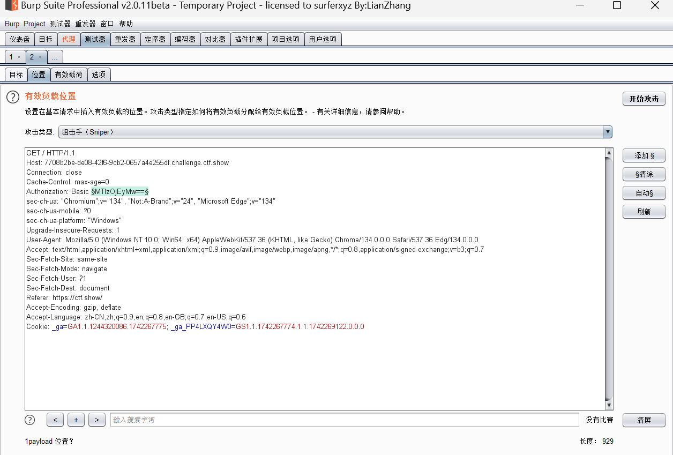Image resolution: width=673 pixels, height=455 pixels.
Task: Click the Upgrade-Insecure-Requests: 1 line
Action: click(x=73, y=230)
